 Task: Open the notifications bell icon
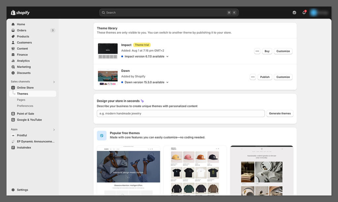(x=304, y=13)
